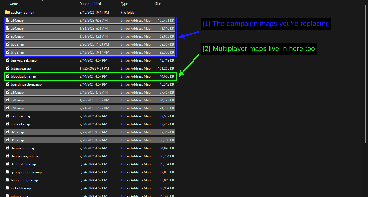This screenshot has height=197, width=368.
Task: Click the 181,265 KB size of bitmaps.map
Action: point(166,68)
